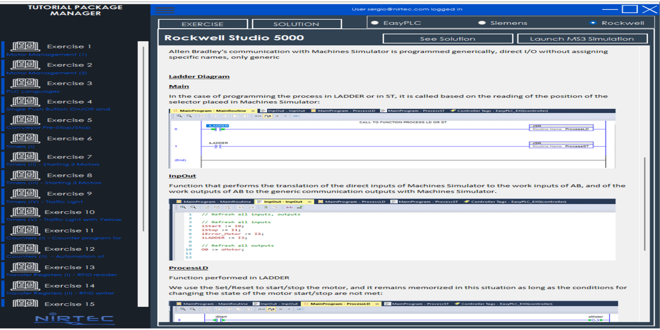Click the InpOut code screenshot image

(392, 229)
